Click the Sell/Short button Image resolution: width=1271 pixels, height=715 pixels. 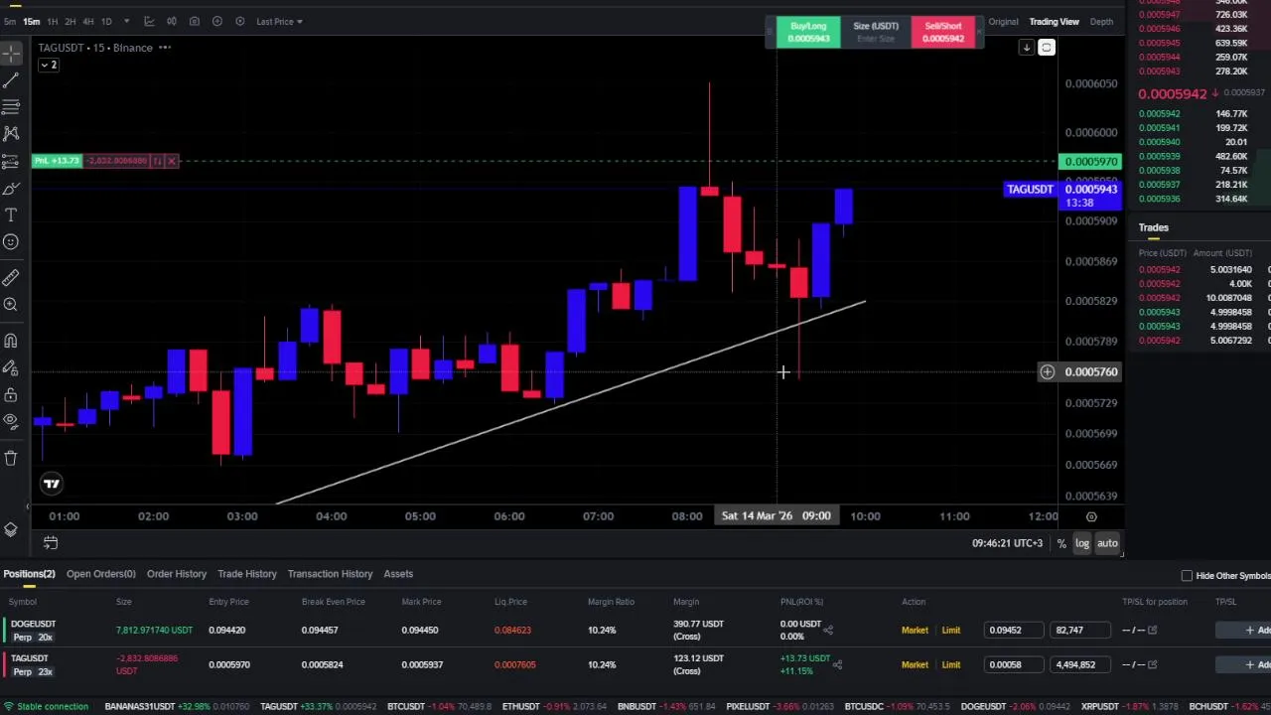click(943, 32)
